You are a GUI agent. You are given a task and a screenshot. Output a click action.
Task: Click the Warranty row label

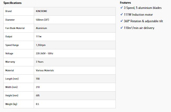click(x=10, y=62)
